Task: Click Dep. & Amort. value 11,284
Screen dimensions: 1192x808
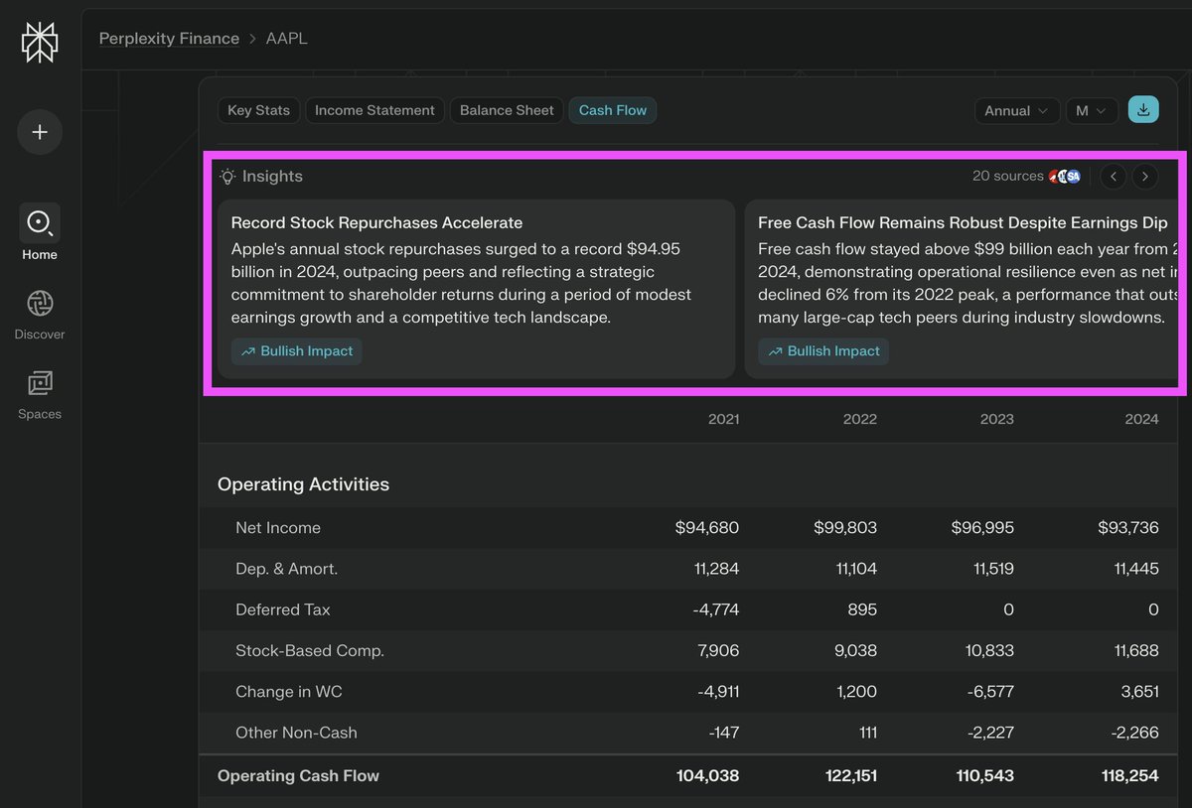Action: (x=716, y=569)
